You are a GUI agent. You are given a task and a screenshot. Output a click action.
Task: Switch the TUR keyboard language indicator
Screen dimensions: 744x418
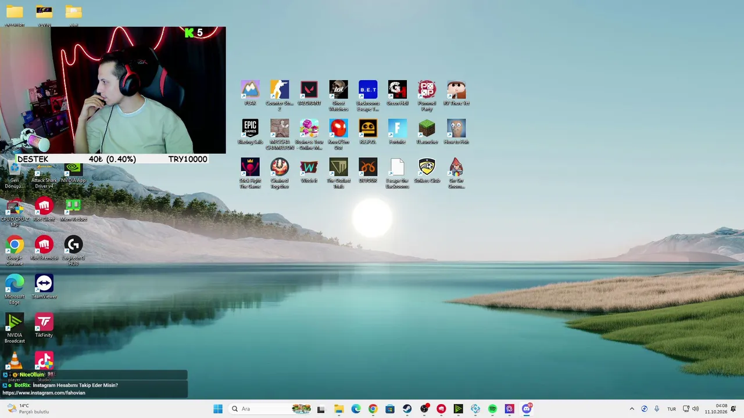click(671, 409)
